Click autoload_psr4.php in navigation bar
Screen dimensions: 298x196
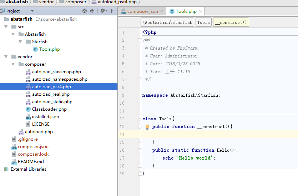(x=117, y=2)
